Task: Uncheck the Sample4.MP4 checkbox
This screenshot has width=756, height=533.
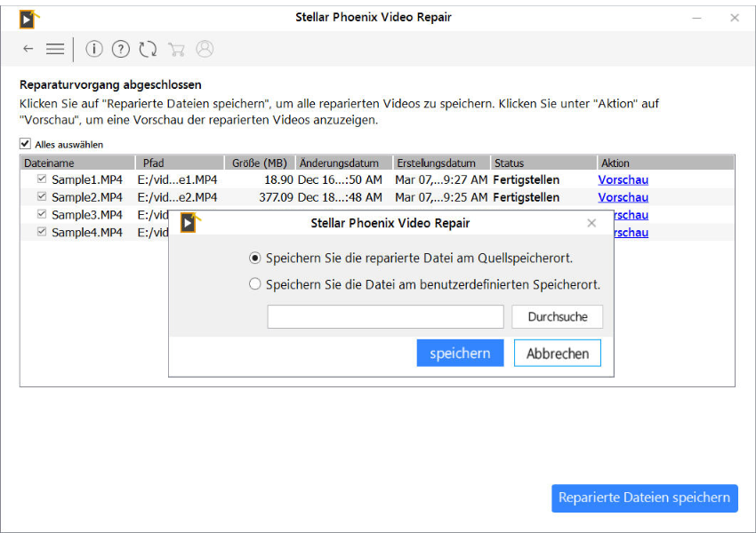Action: point(42,232)
